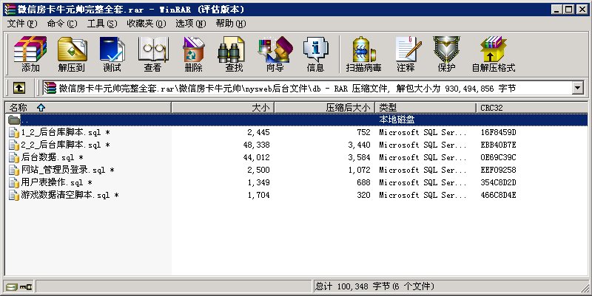Click the Extract To (解压到) icon
Viewport: 592px width, 296px height.
(x=71, y=54)
